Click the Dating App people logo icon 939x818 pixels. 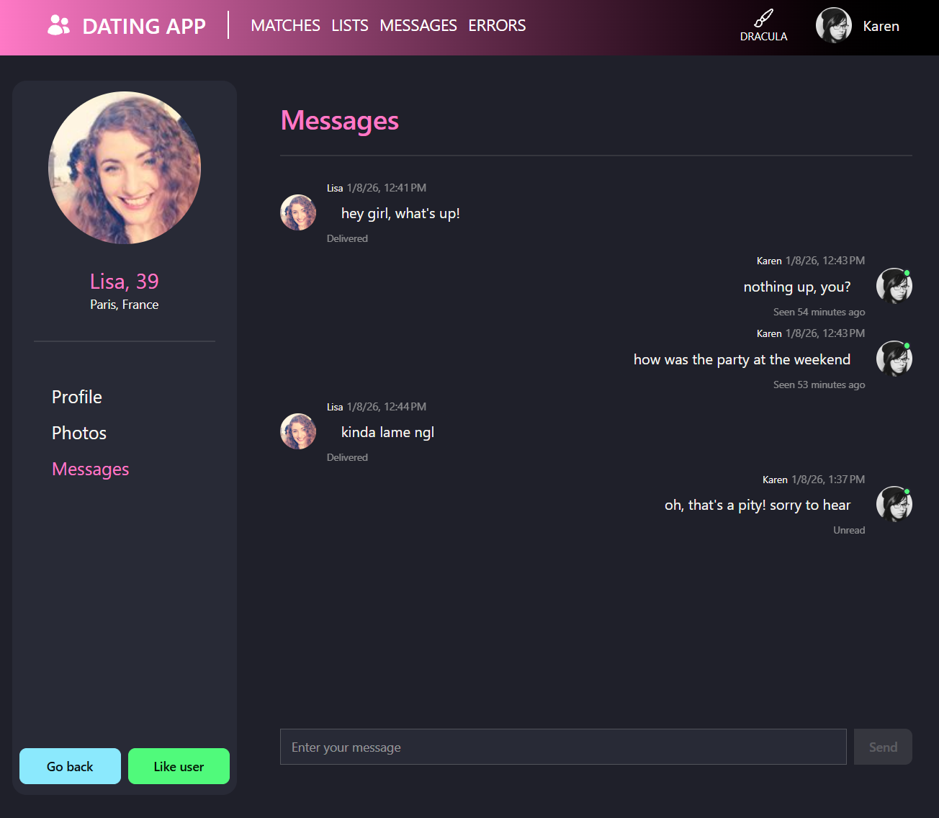point(58,26)
